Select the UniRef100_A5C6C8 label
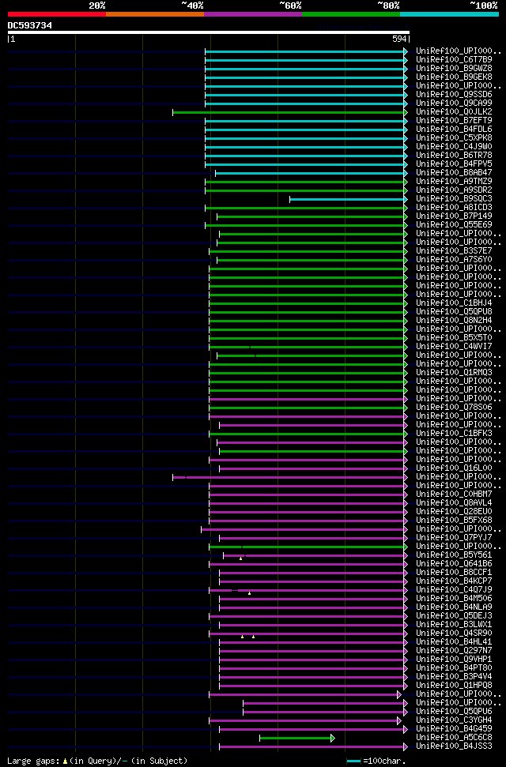Image resolution: width=506 pixels, height=767 pixels. click(x=454, y=738)
